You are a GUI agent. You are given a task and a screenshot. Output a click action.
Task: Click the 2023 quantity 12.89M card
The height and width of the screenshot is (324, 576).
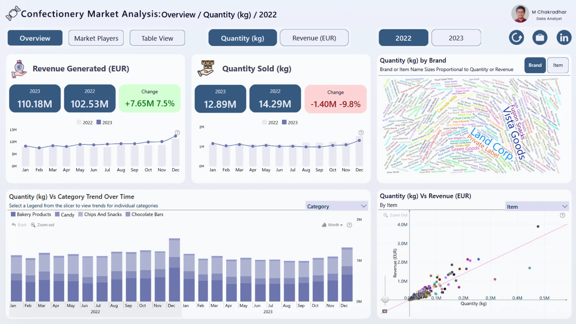click(x=220, y=99)
